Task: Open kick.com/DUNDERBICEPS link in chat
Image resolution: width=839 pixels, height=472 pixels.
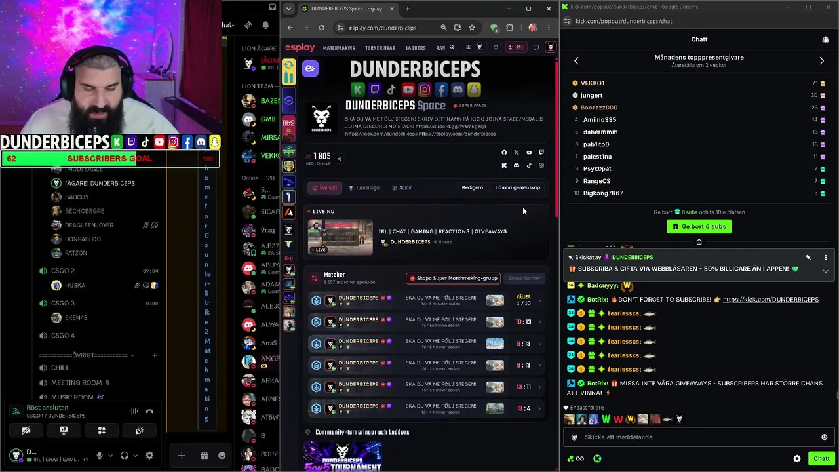Action: (x=771, y=300)
